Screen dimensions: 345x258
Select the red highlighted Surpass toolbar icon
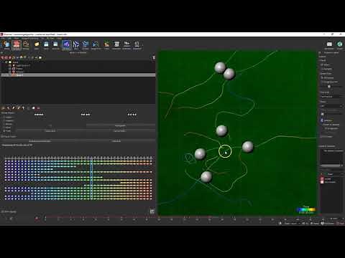point(17,44)
